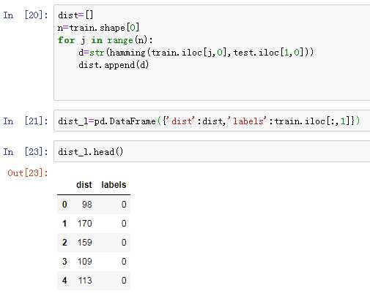Click the Out[23] output prompt

coord(28,173)
